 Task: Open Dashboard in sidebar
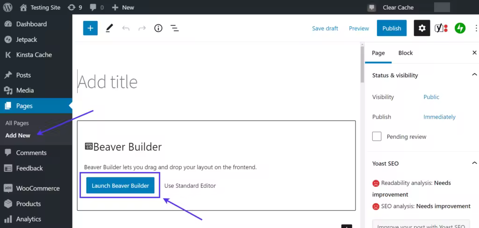(36, 24)
